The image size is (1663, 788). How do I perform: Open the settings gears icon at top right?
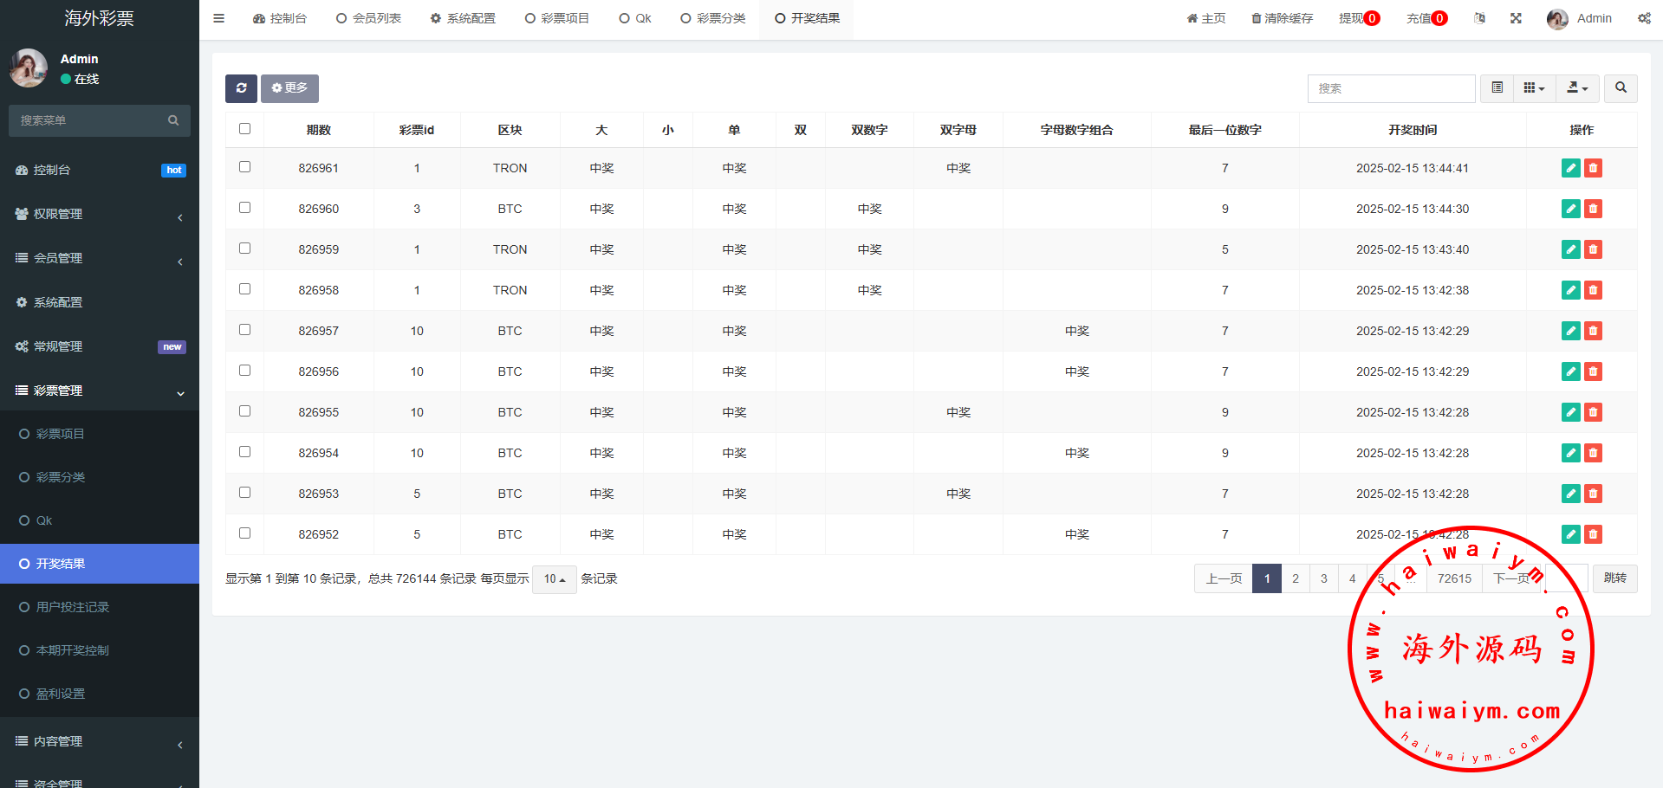point(1643,18)
